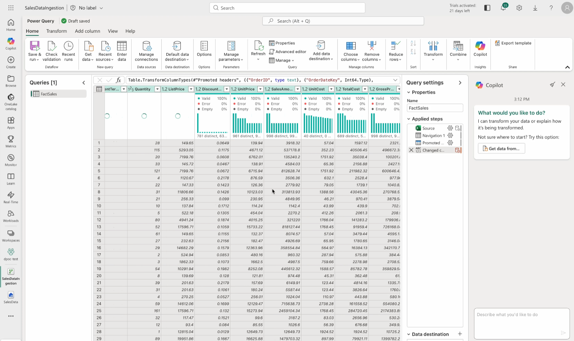Launch Copilot from the Insights ribbon group
Viewport: 574px width, 341px height.
pos(480,50)
